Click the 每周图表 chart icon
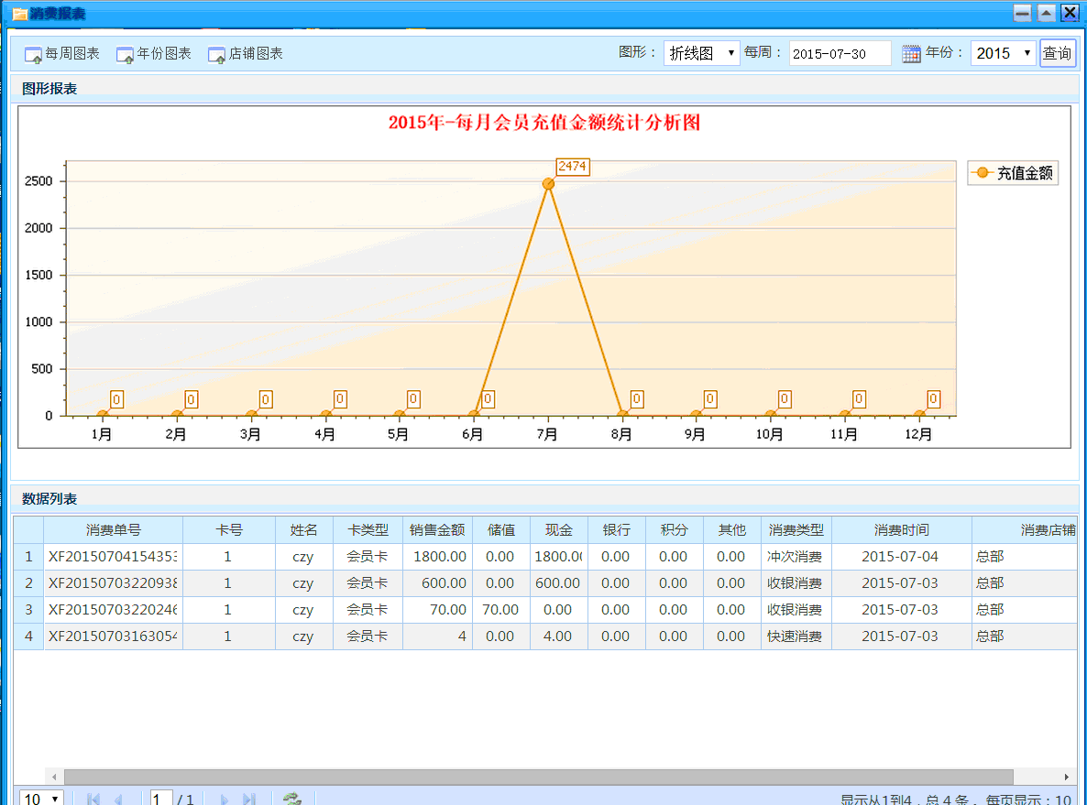This screenshot has height=805, width=1087. 33,55
